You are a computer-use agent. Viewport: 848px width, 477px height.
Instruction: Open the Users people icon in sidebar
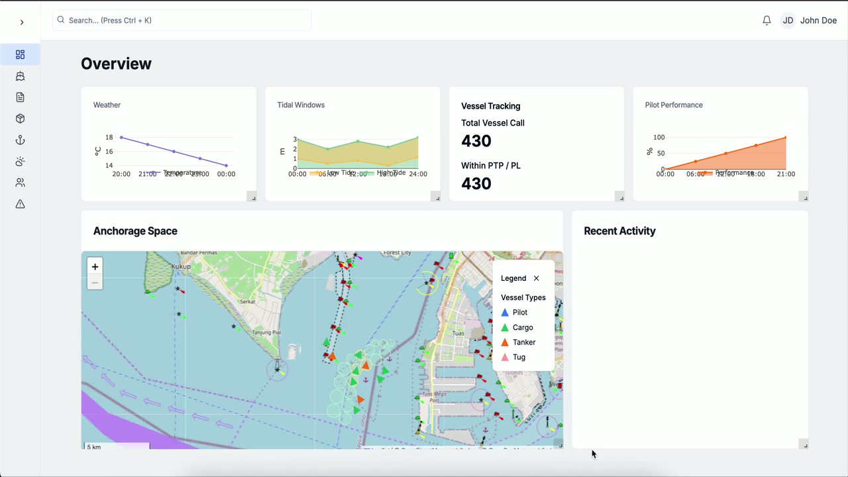pos(20,182)
